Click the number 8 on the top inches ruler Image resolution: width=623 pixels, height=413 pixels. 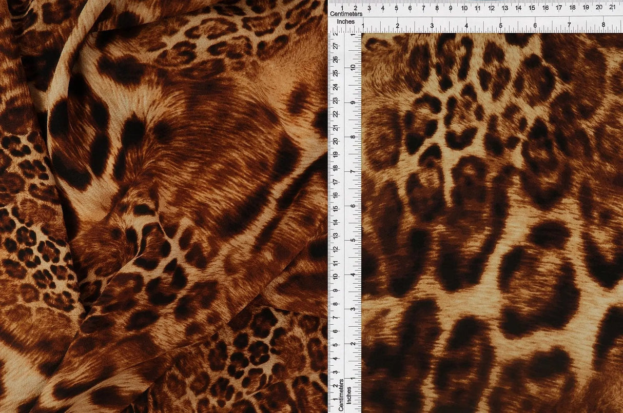(602, 24)
